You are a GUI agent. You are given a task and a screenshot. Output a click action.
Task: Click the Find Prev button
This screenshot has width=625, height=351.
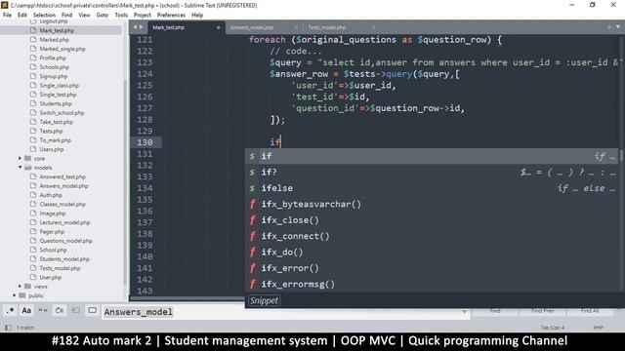543,311
